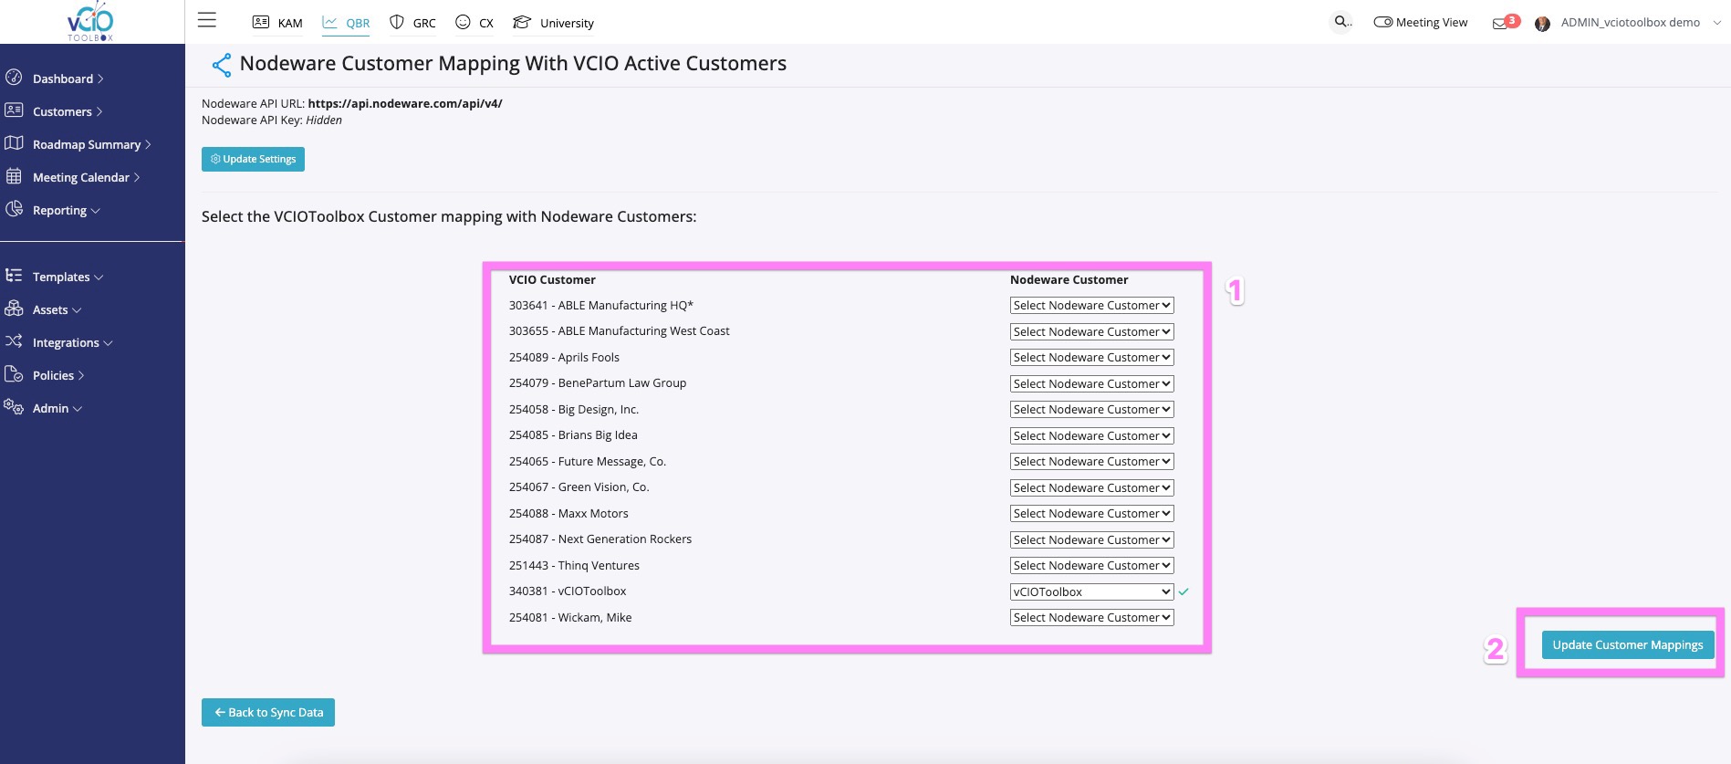Screen dimensions: 1731x764
Task: Click the vCIO Toolbox logo
Action: click(90, 21)
